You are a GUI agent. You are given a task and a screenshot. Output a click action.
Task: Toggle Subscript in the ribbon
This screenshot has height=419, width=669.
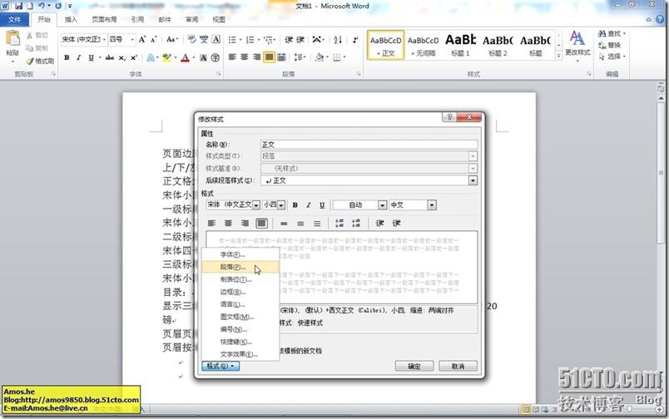(x=122, y=57)
